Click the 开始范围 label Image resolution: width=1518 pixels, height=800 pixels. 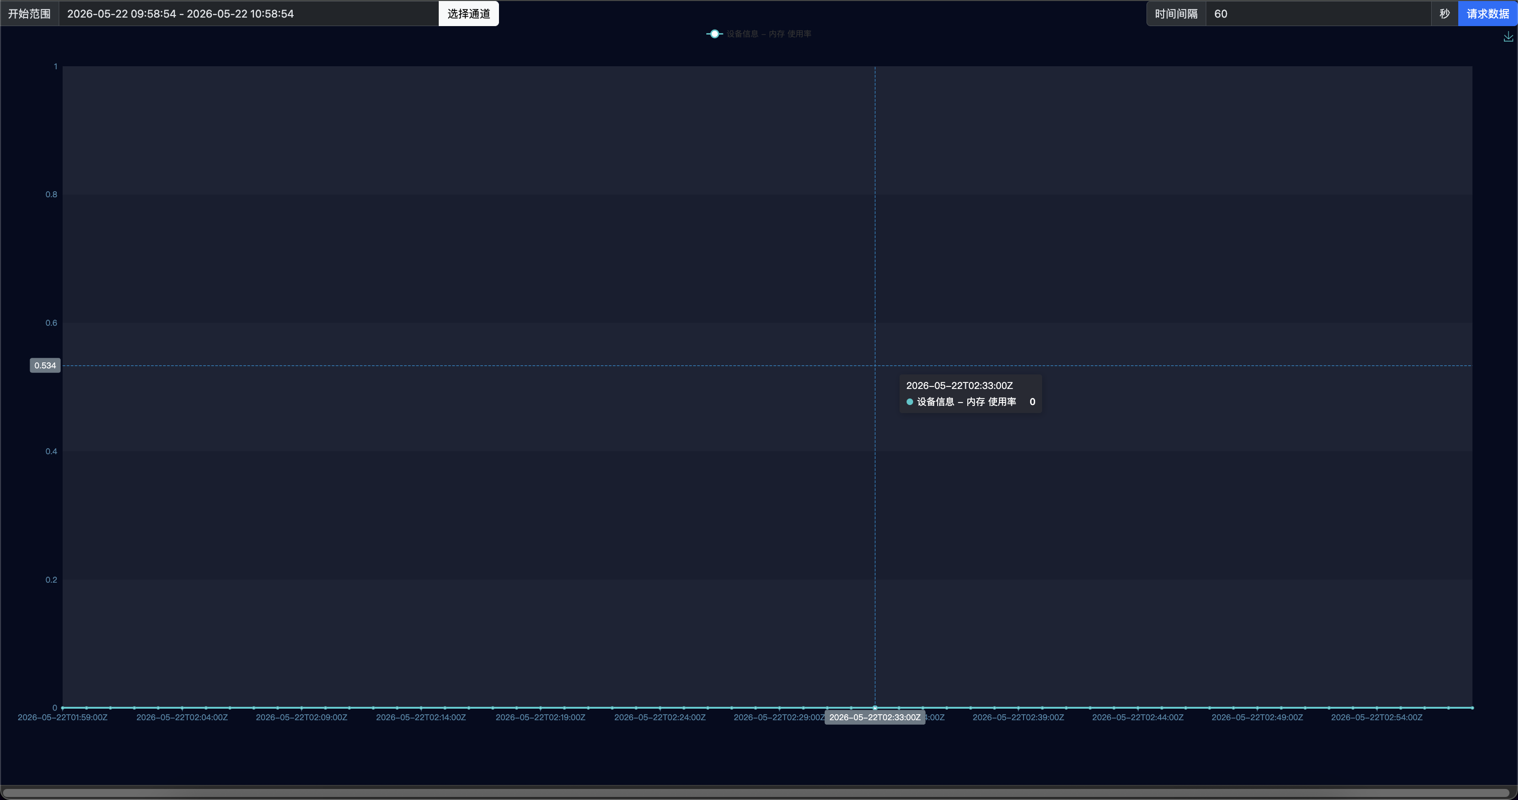click(30, 14)
